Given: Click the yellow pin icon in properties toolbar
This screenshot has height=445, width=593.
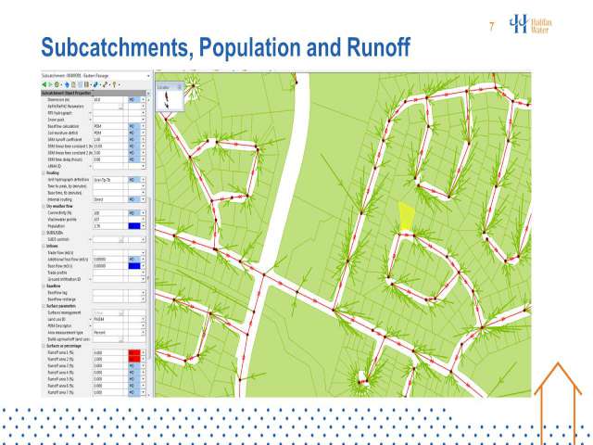Looking at the screenshot, I should (x=114, y=84).
